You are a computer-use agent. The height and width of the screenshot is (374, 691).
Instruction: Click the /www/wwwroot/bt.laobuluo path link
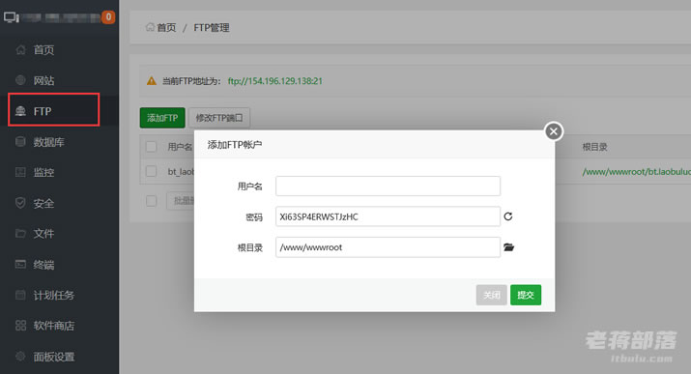[636, 172]
